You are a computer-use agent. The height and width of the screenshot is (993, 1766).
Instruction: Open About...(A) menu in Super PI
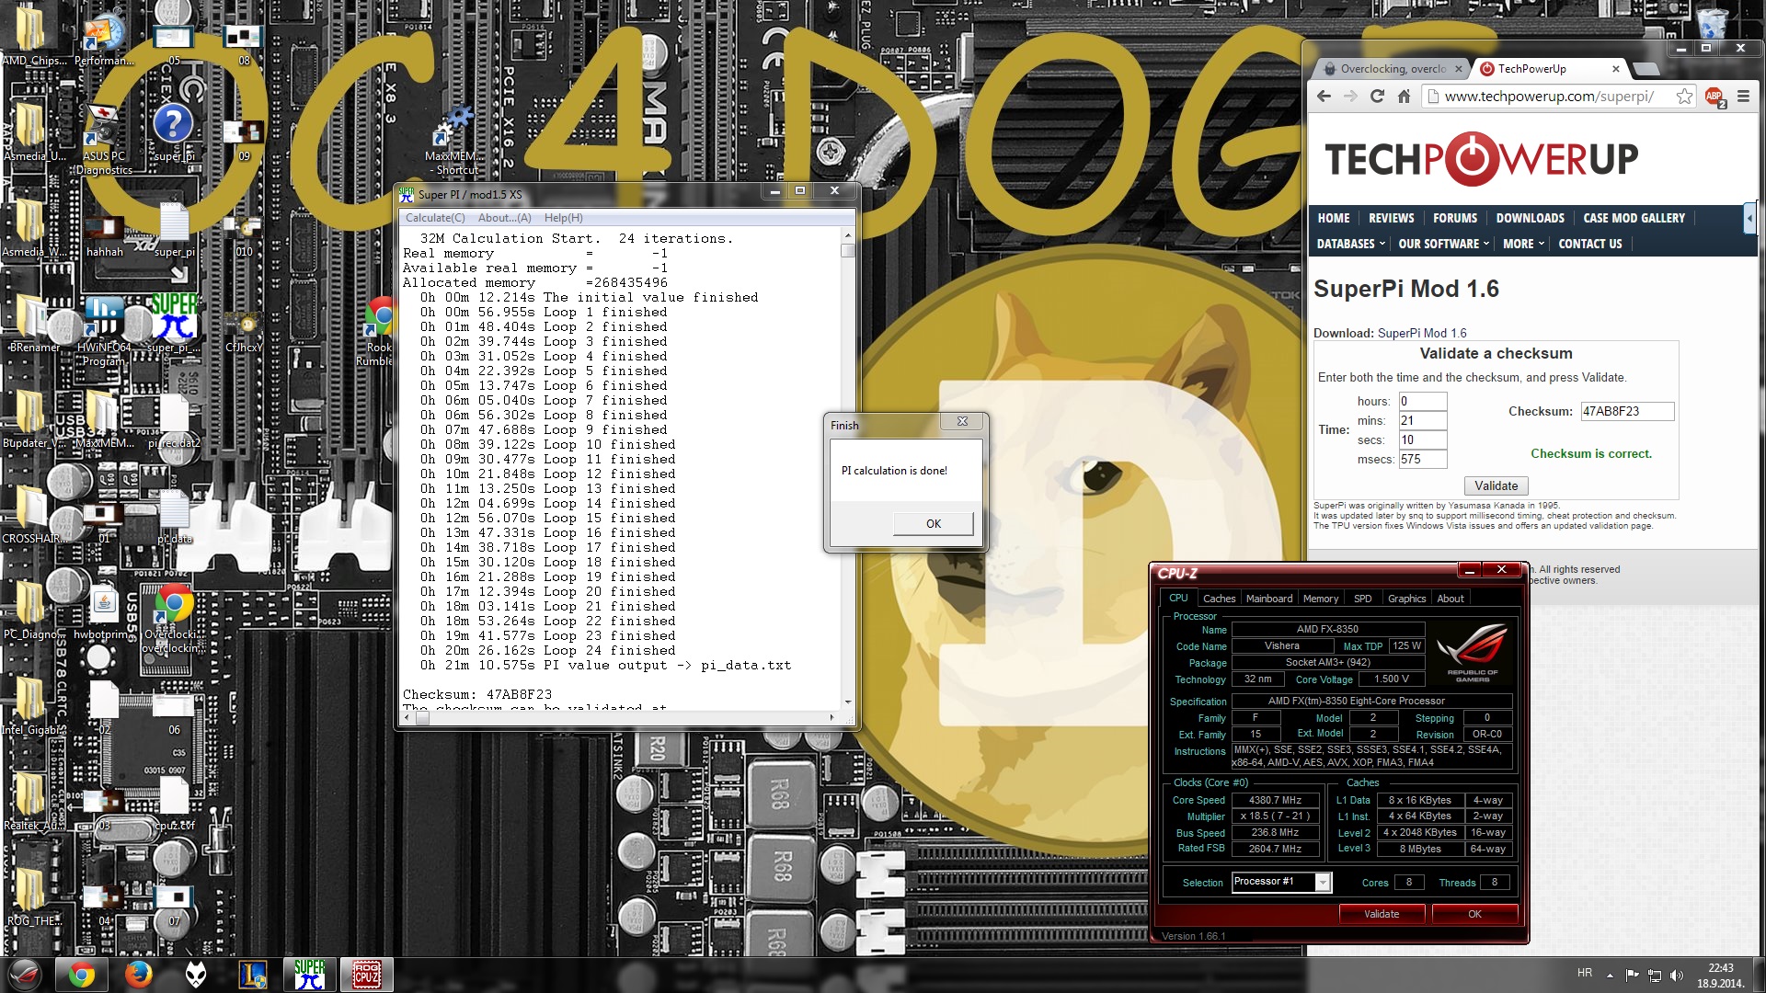tap(504, 218)
